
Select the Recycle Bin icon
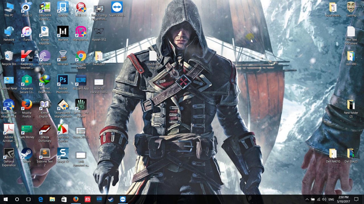coord(9,58)
